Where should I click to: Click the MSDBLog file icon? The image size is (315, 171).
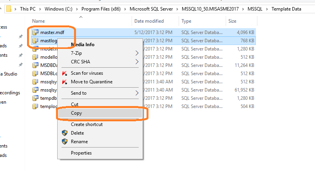[x=35, y=73]
